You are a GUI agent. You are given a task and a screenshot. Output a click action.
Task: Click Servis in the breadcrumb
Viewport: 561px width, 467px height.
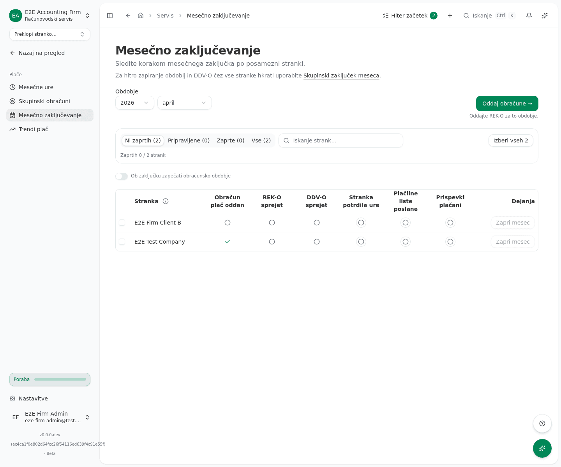165,16
